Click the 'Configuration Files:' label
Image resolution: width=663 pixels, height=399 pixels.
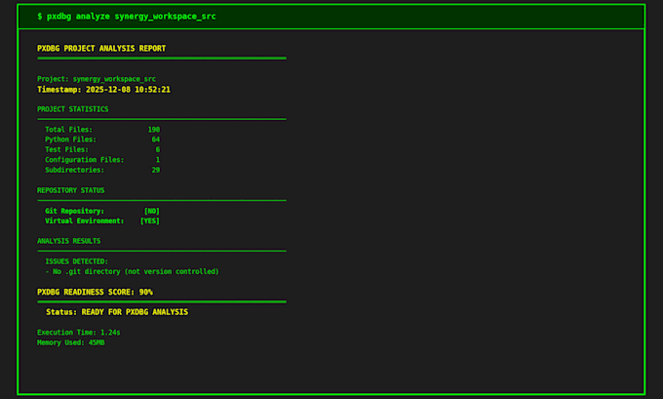click(x=85, y=160)
